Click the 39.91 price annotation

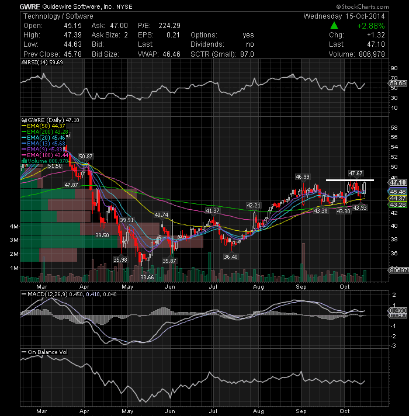click(x=127, y=220)
